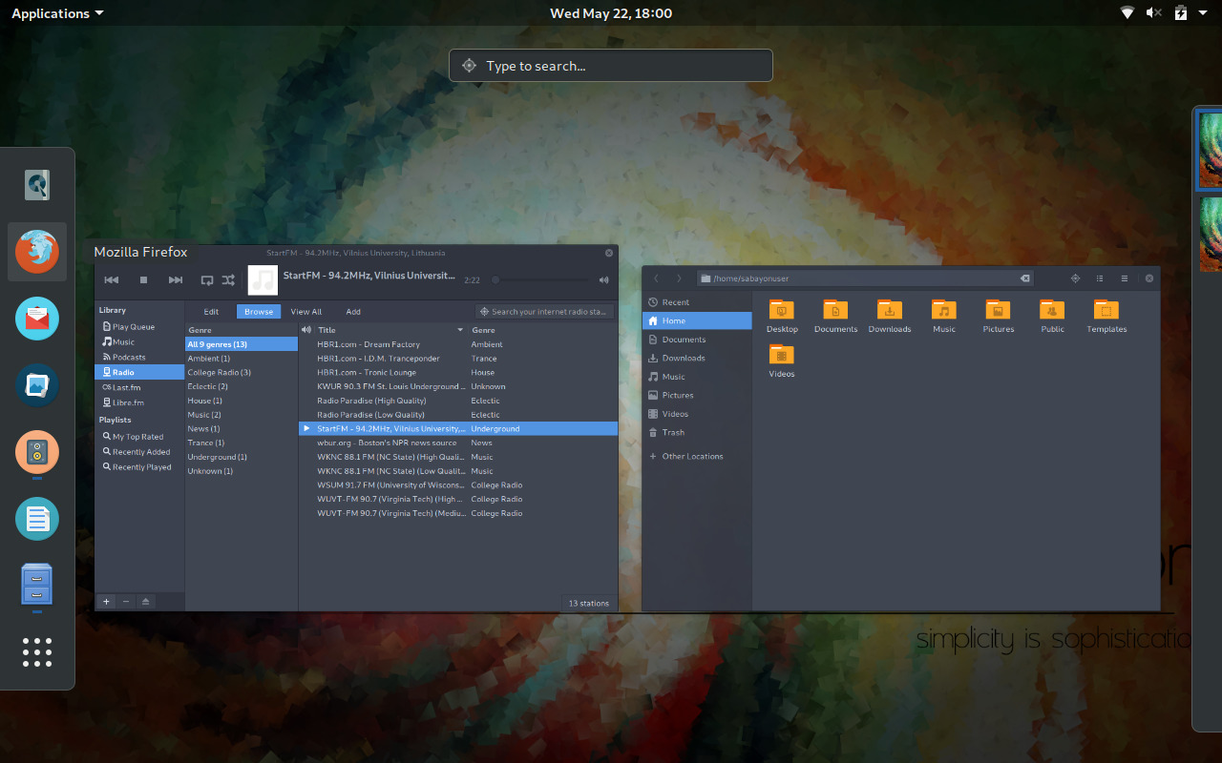Toggle shuffle playback mode

click(228, 279)
